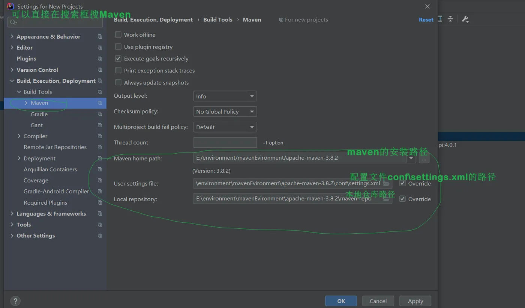525x308 pixels.
Task: Enable the Work offline checkbox
Action: (118, 35)
